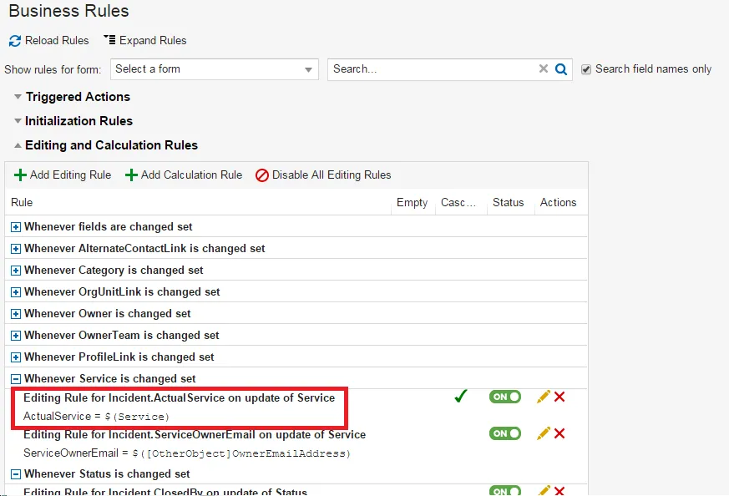The height and width of the screenshot is (496, 729).
Task: Expand Whenever fields are changed set
Action: 16,227
